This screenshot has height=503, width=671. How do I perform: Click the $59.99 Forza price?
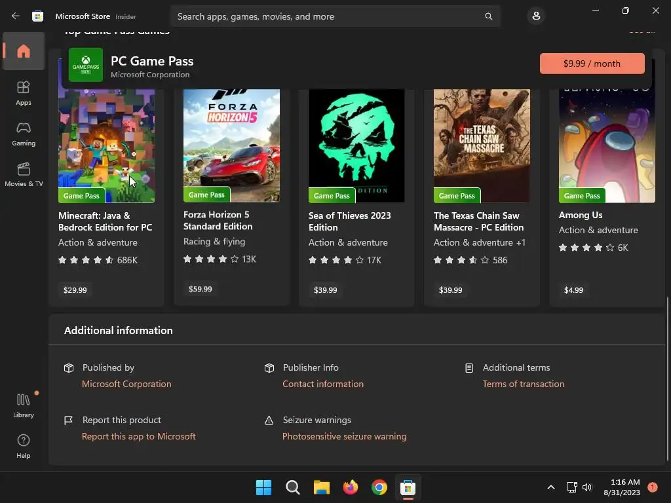201,289
